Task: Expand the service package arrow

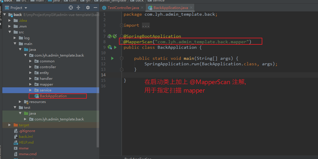Action: pyautogui.click(x=30, y=90)
